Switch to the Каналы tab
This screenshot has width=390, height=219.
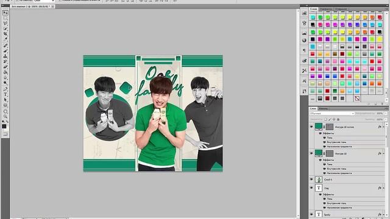tap(324, 108)
